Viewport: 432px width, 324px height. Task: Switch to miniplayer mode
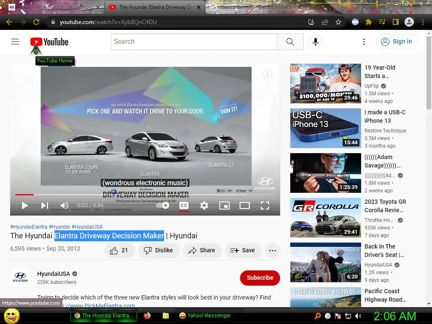(x=224, y=205)
